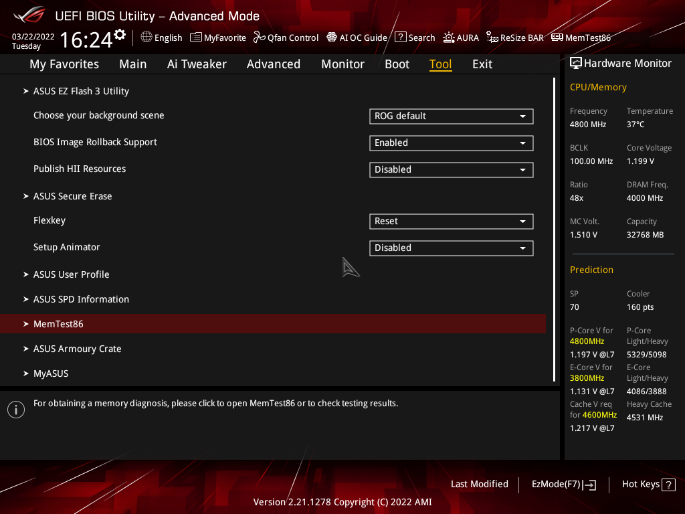Click Choose your background scene label

[x=99, y=115]
